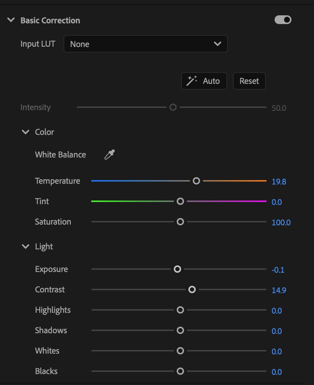The width and height of the screenshot is (314, 385).
Task: Click the Temperature value 19.8
Action: [279, 182]
